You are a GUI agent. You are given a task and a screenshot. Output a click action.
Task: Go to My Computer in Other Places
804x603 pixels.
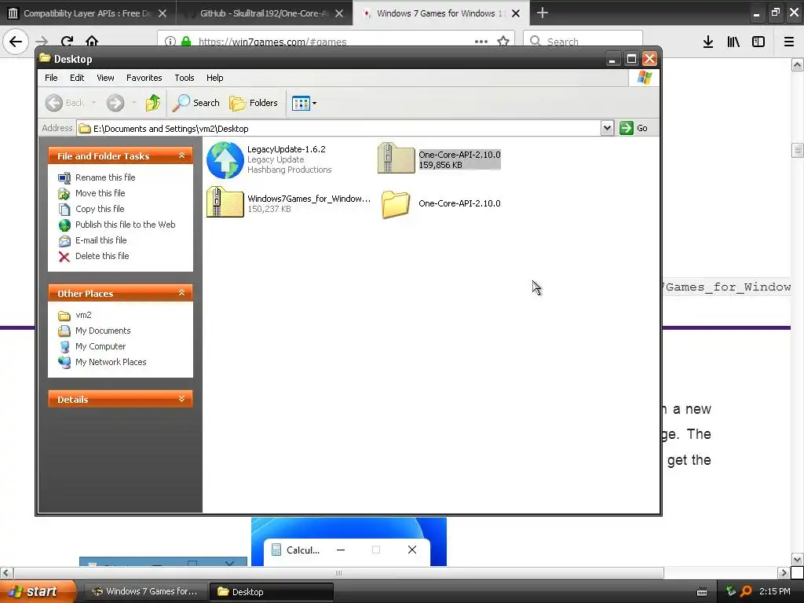click(100, 346)
